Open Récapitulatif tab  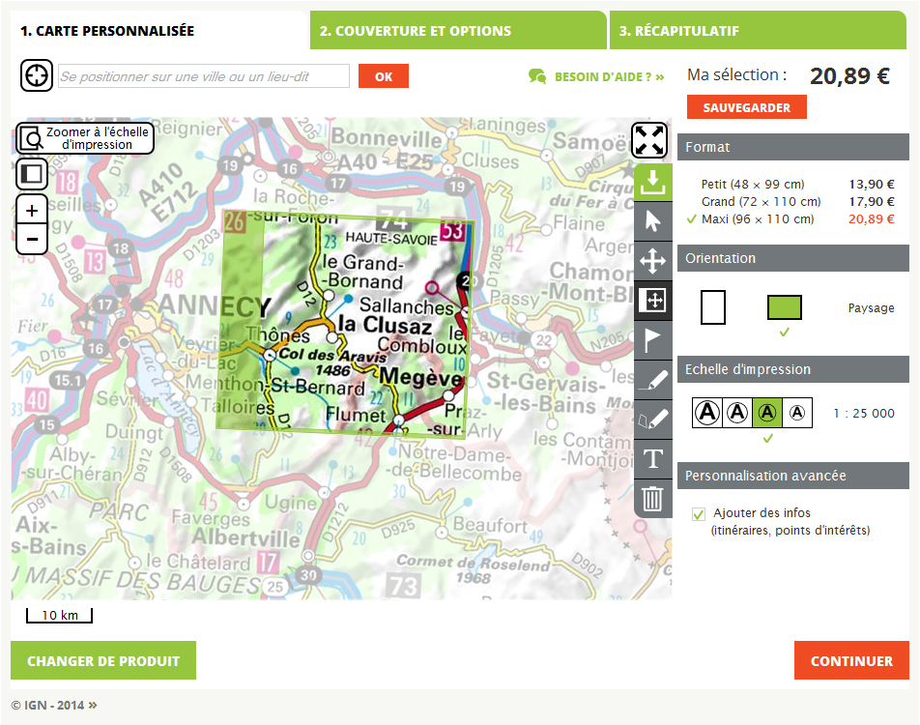758,31
